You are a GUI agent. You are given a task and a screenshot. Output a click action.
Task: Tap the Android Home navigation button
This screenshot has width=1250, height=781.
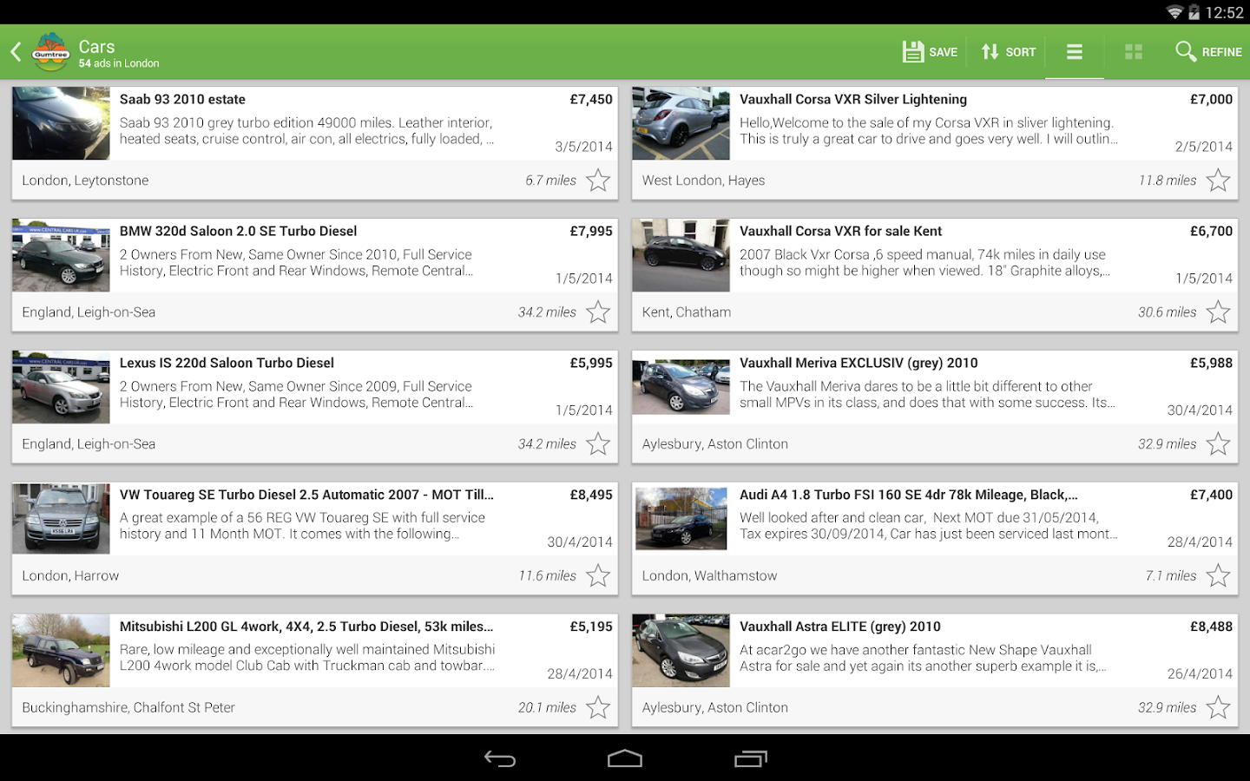click(625, 759)
